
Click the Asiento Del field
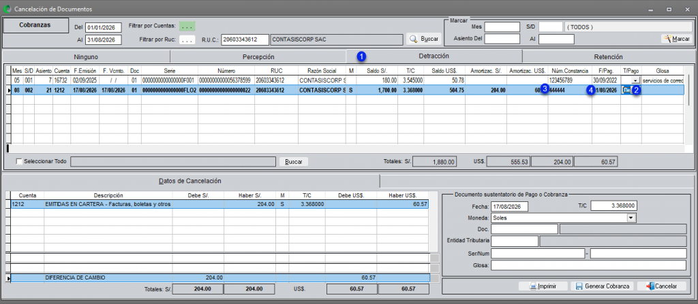point(502,39)
